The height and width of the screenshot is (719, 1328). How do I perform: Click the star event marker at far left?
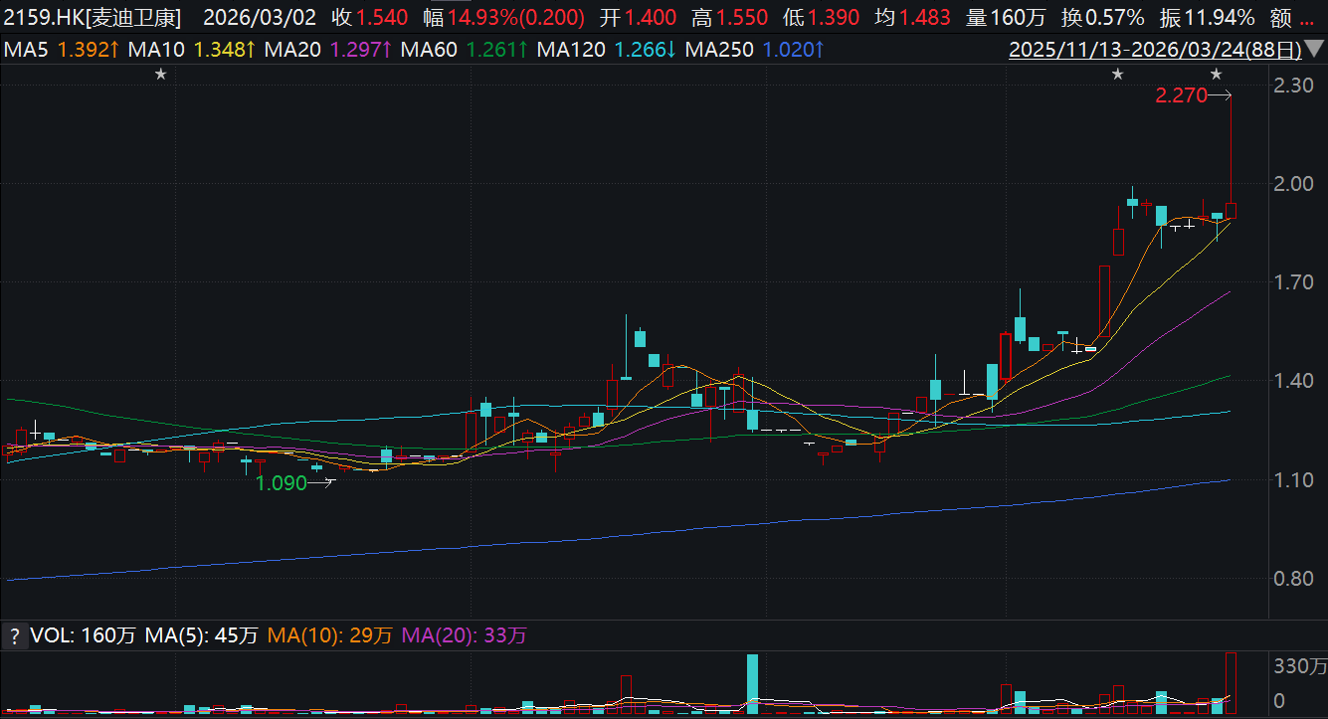(161, 75)
